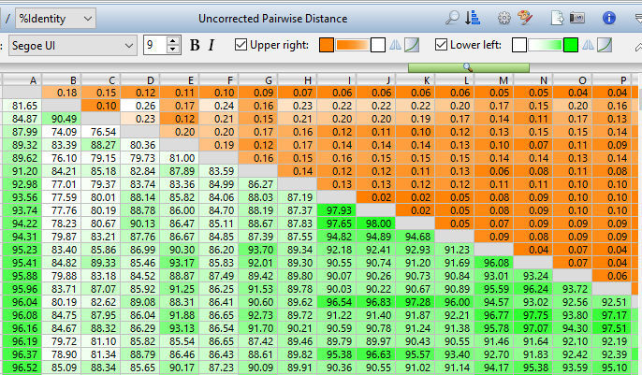The height and width of the screenshot is (375, 642).
Task: Toggle the Lower left checkbox
Action: (x=442, y=45)
